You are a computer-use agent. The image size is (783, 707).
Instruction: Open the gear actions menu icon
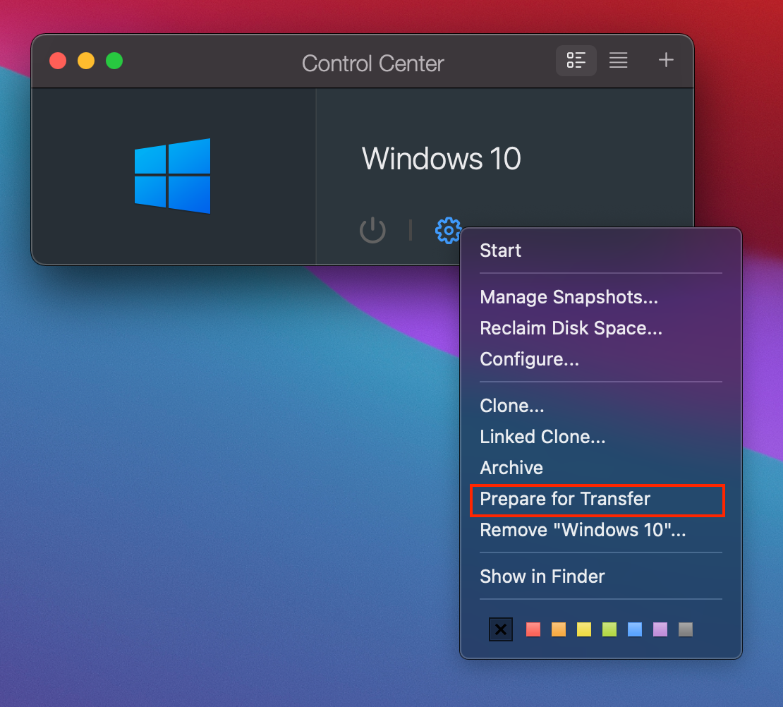click(x=448, y=231)
